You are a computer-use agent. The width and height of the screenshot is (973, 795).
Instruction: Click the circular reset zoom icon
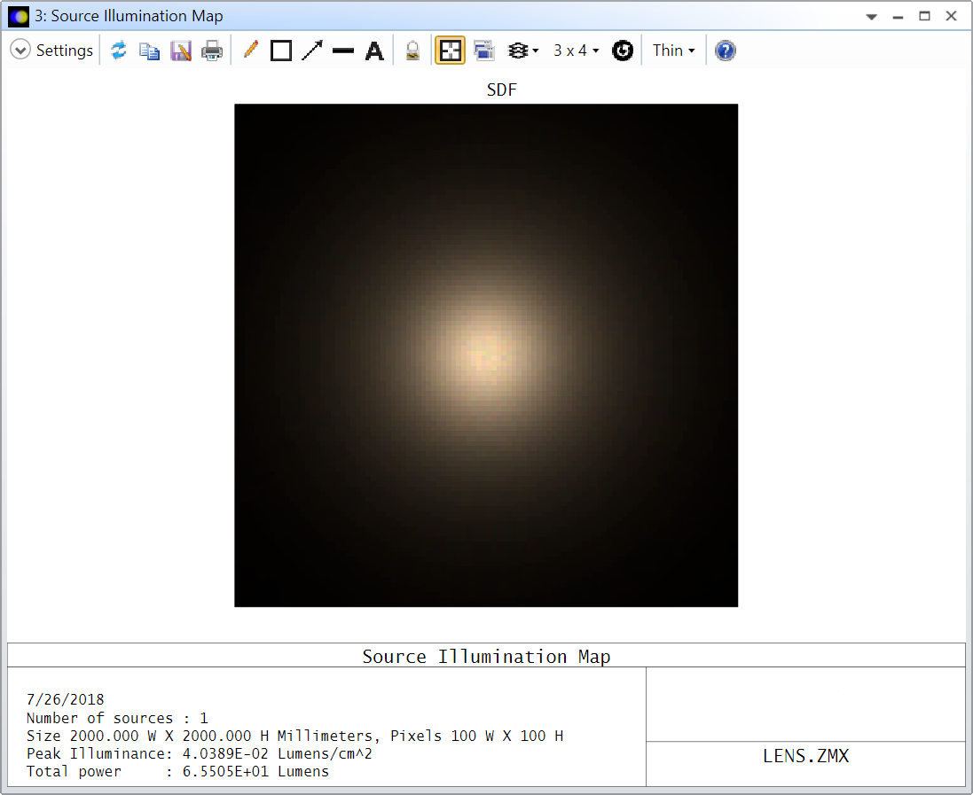click(x=623, y=51)
